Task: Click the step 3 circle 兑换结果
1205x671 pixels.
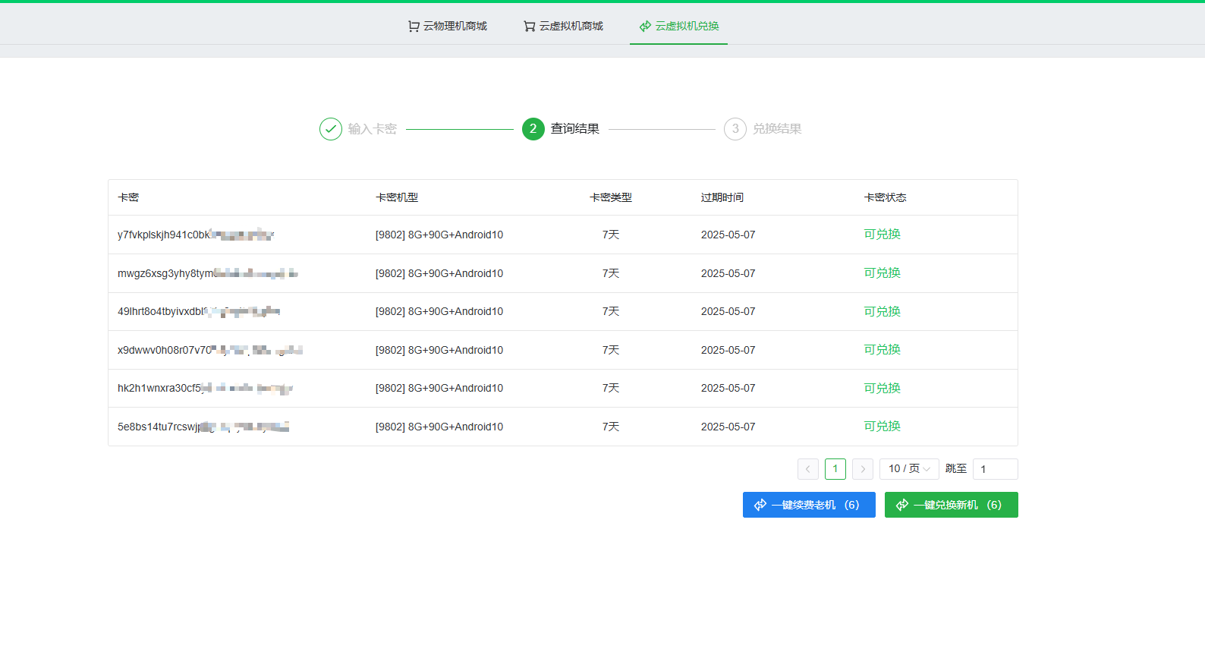Action: pyautogui.click(x=735, y=129)
